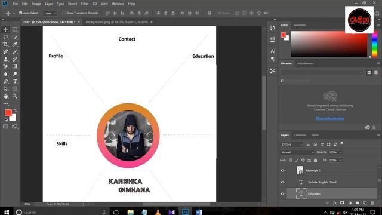Select the Clone Stamp tool
Viewport: 382px width, 215px height.
pos(5,59)
